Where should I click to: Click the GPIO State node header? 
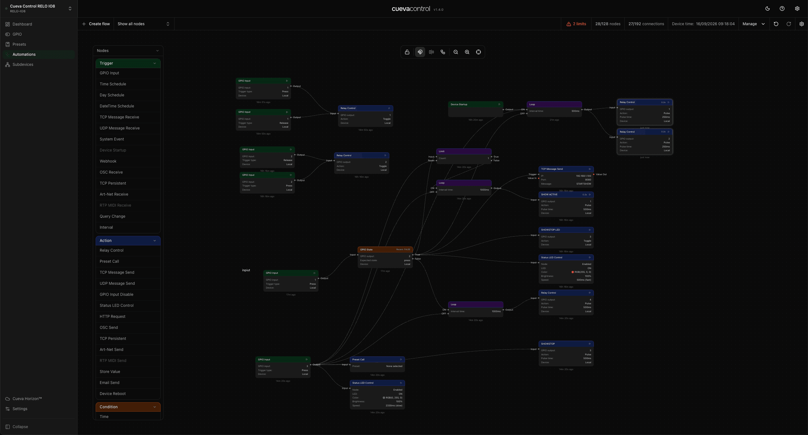click(x=385, y=249)
